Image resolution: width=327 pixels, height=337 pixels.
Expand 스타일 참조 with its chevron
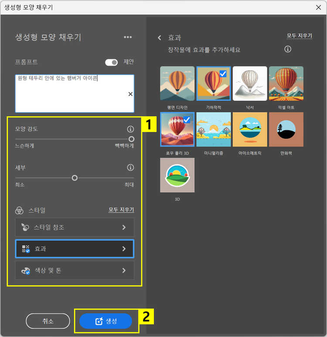pyautogui.click(x=124, y=227)
